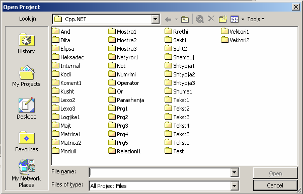Select the Majt folder name

[66, 126]
